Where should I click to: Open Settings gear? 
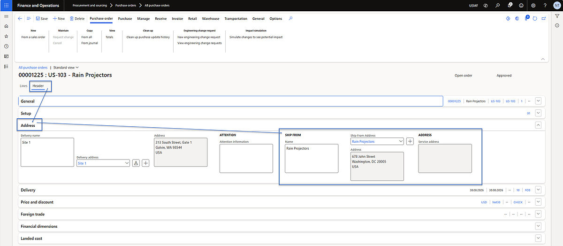(x=533, y=5)
